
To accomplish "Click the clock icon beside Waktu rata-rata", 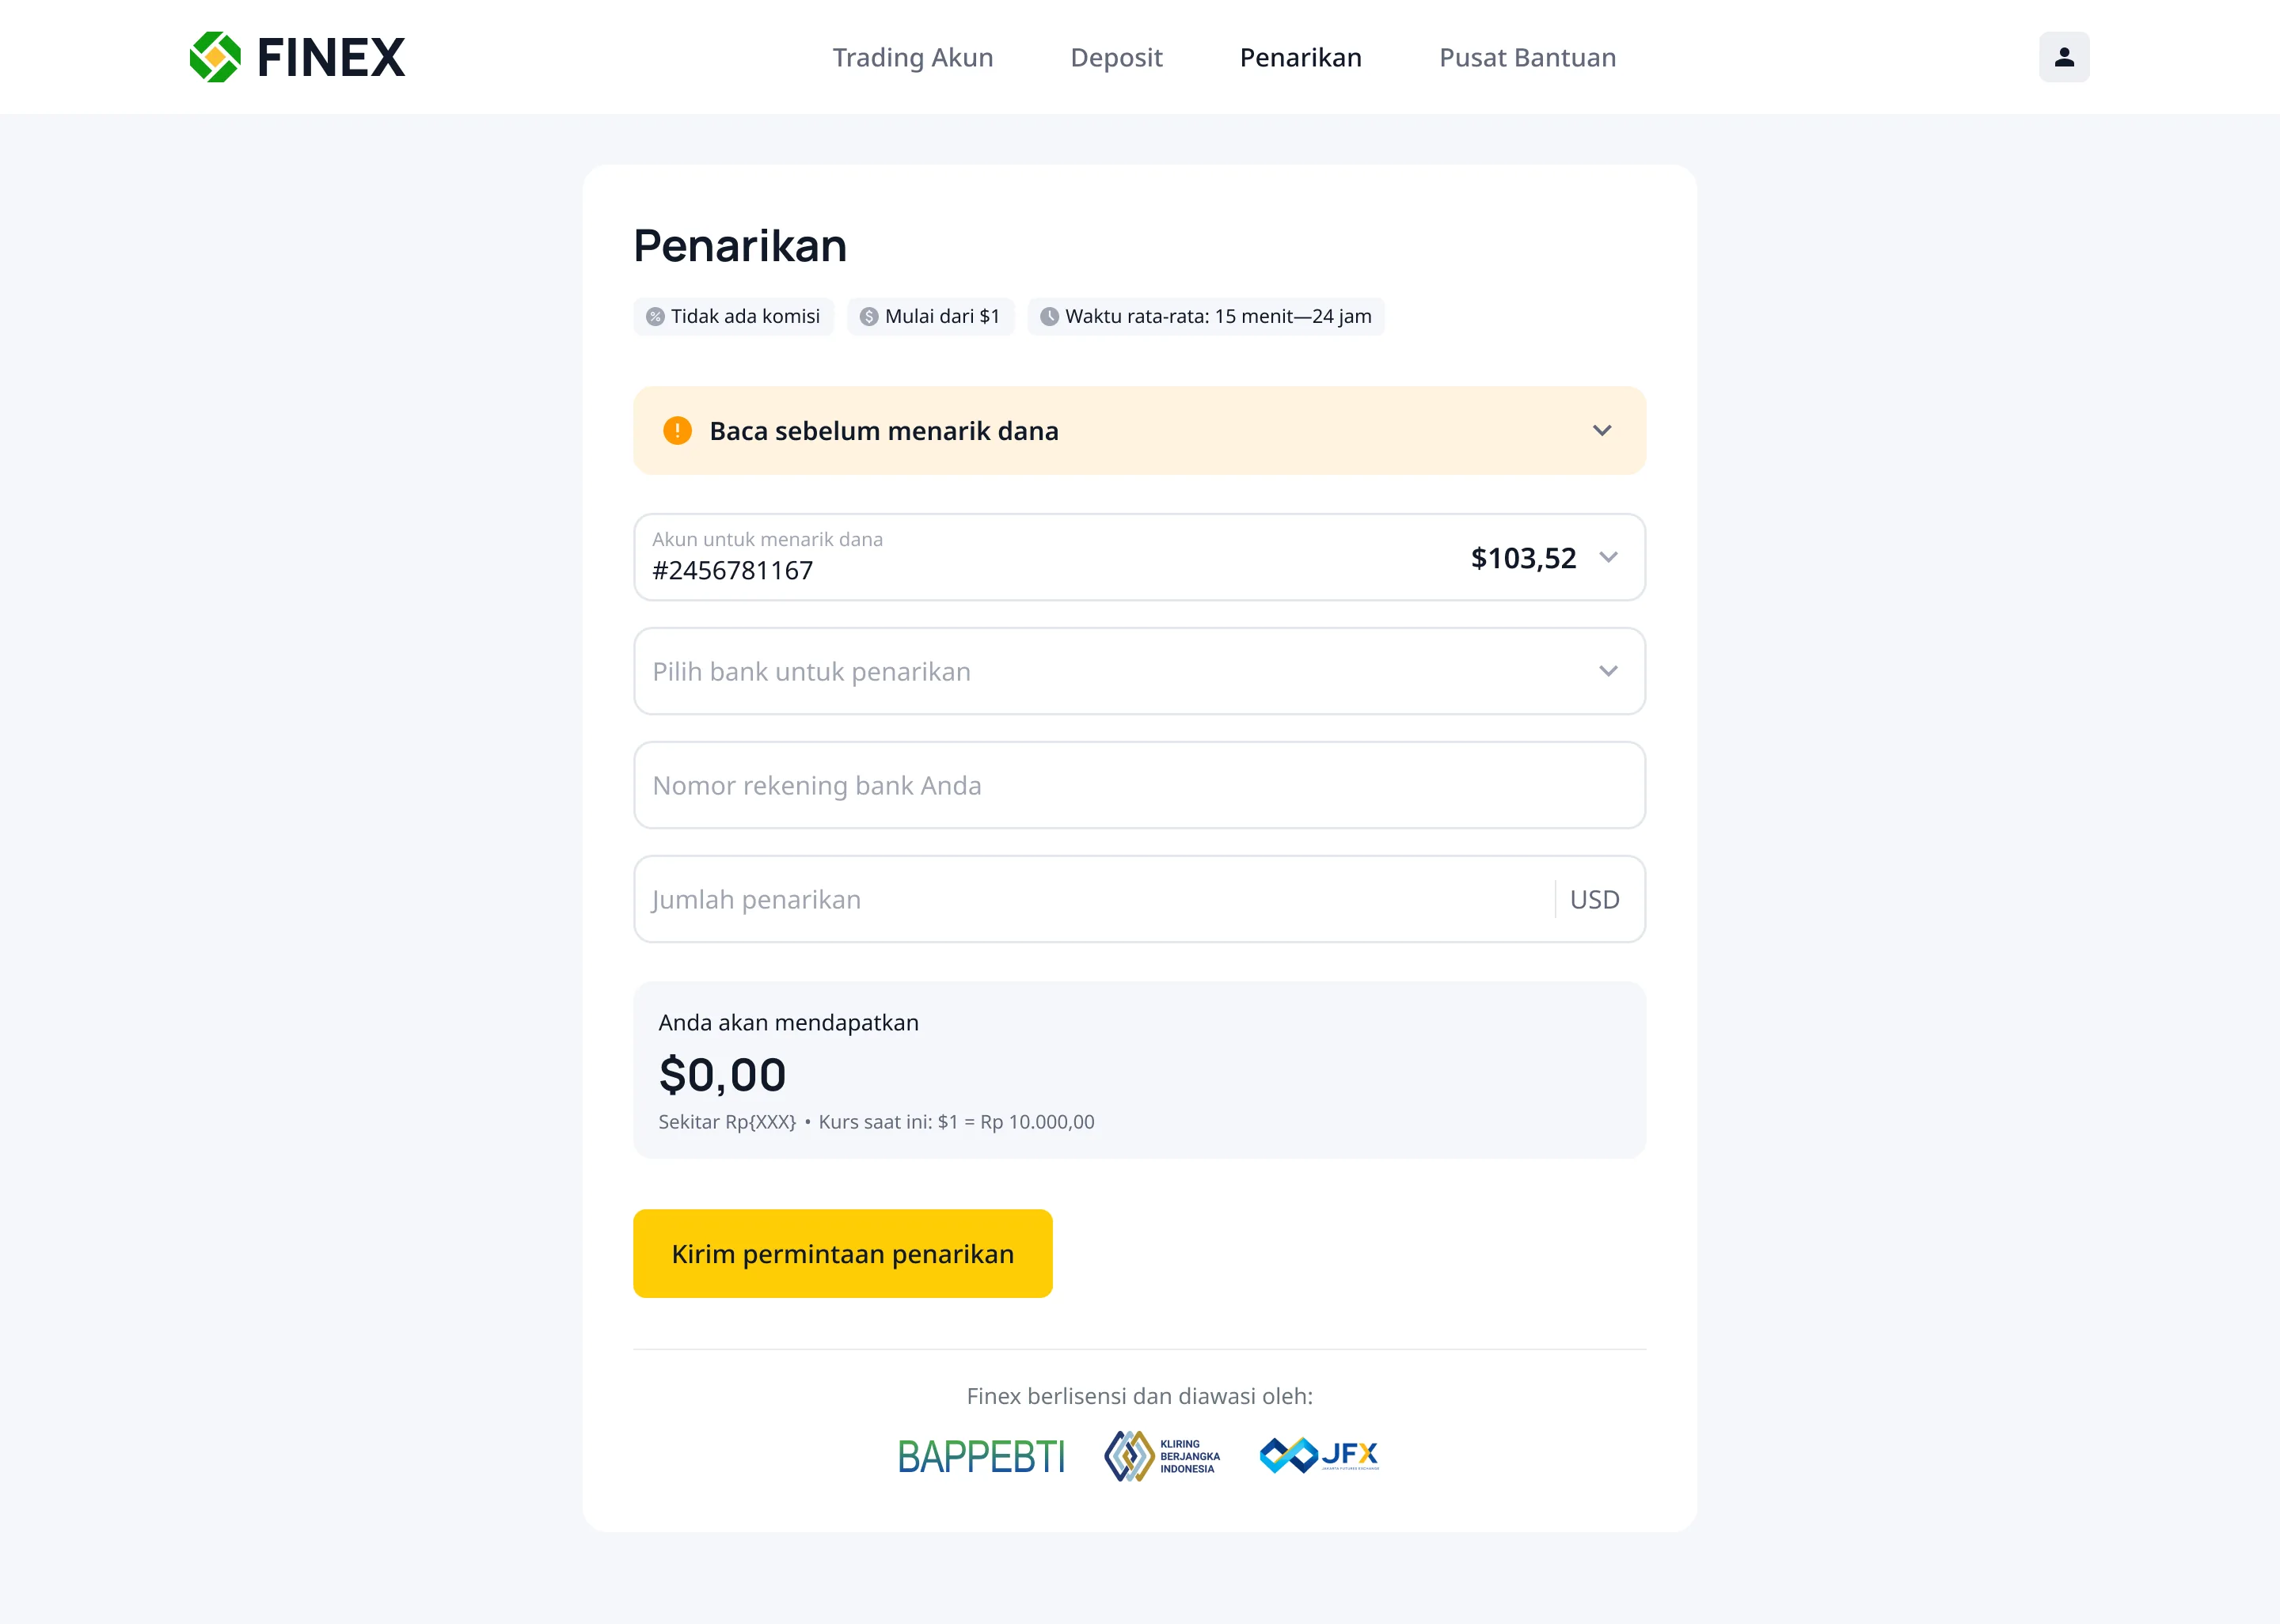I will click(x=1049, y=317).
